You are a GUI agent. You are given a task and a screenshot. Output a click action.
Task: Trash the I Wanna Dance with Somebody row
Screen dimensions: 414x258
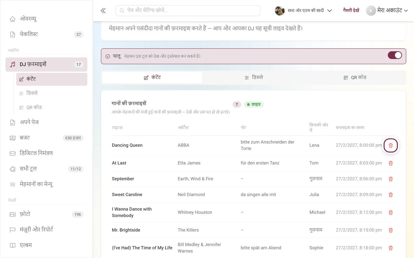click(x=390, y=212)
